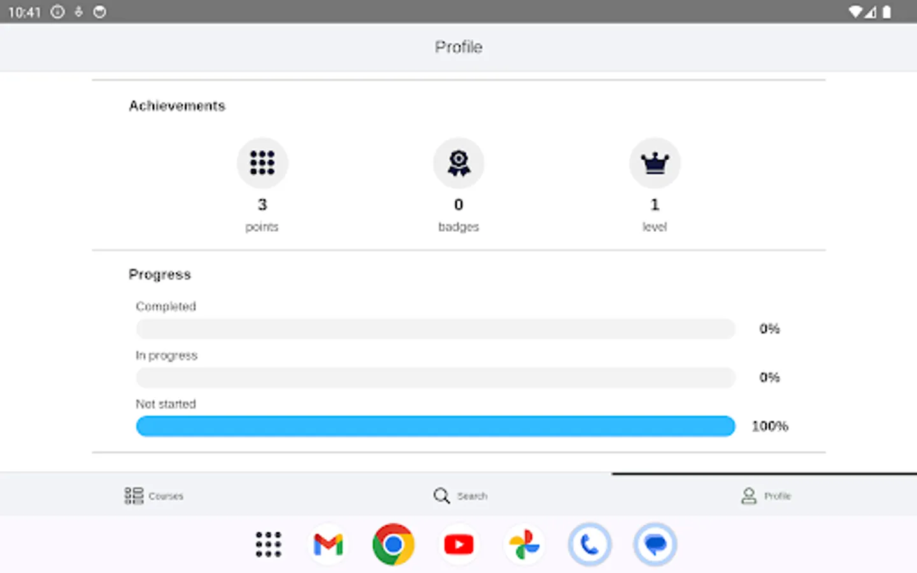This screenshot has width=917, height=573.
Task: Tap the cellular signal status icon
Action: (871, 11)
